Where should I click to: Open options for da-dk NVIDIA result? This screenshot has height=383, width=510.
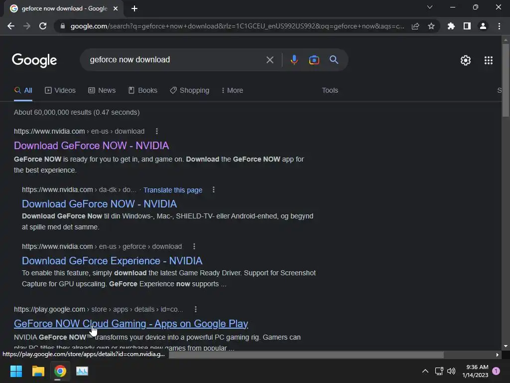pos(213,190)
